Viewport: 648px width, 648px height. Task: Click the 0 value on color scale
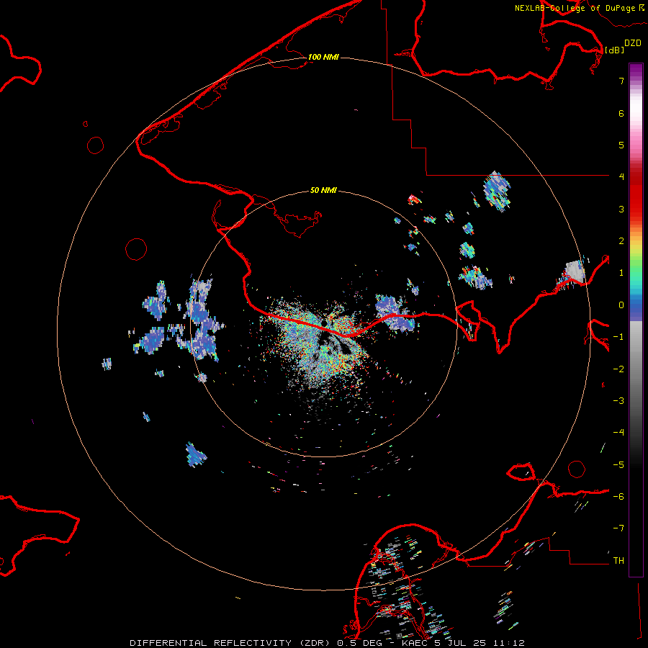click(621, 305)
